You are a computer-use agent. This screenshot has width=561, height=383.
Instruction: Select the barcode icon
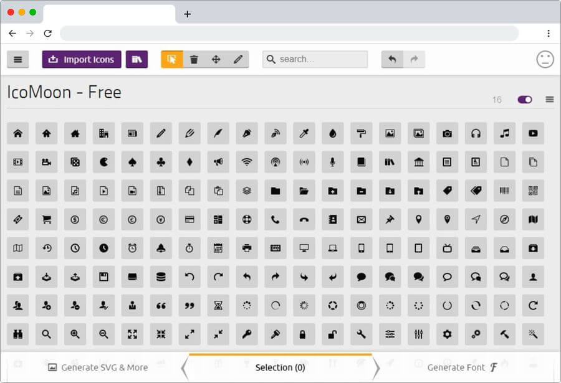coord(504,191)
